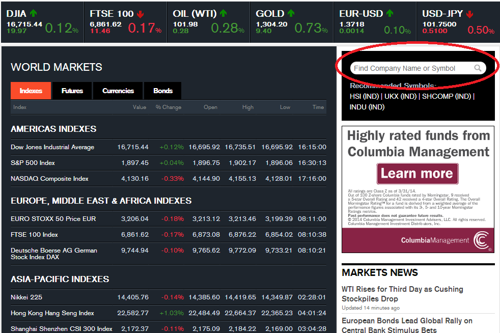
Task: Click the Index column header
Action: coord(20,107)
